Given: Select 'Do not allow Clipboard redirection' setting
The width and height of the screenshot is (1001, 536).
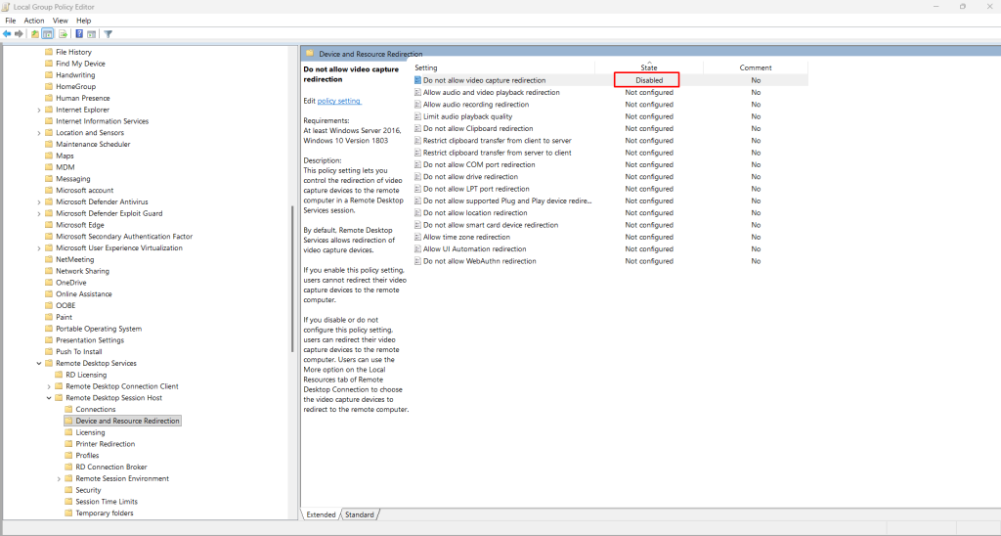Looking at the screenshot, I should point(478,128).
